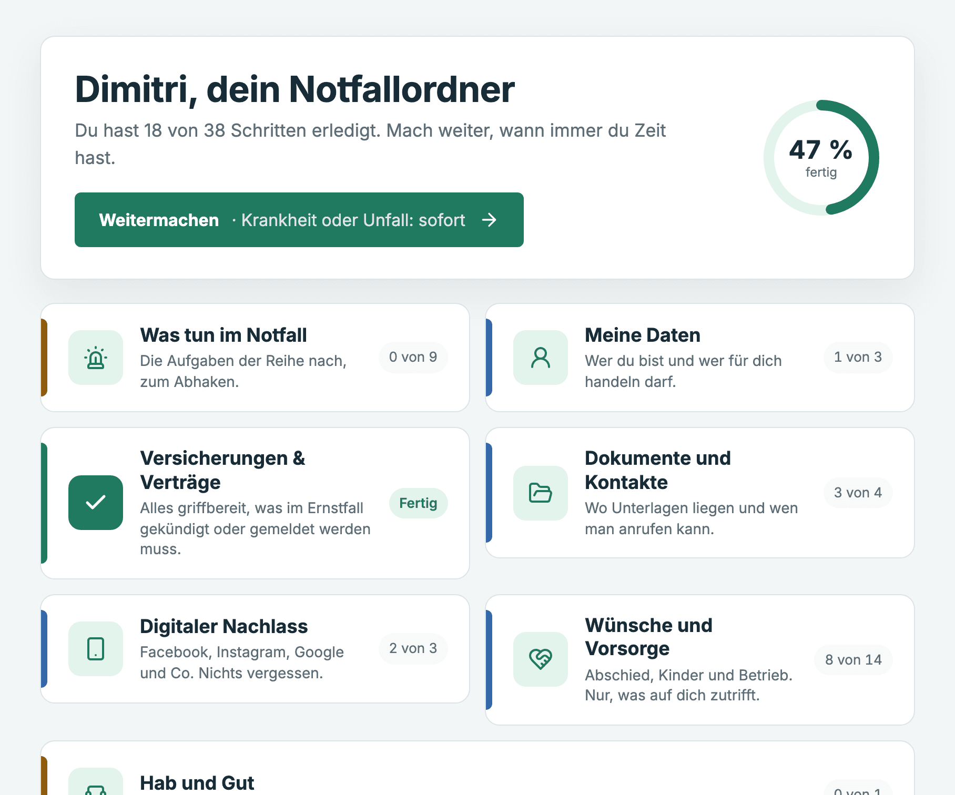
Task: Open the Was tun im Notfall card title
Action: pos(223,335)
